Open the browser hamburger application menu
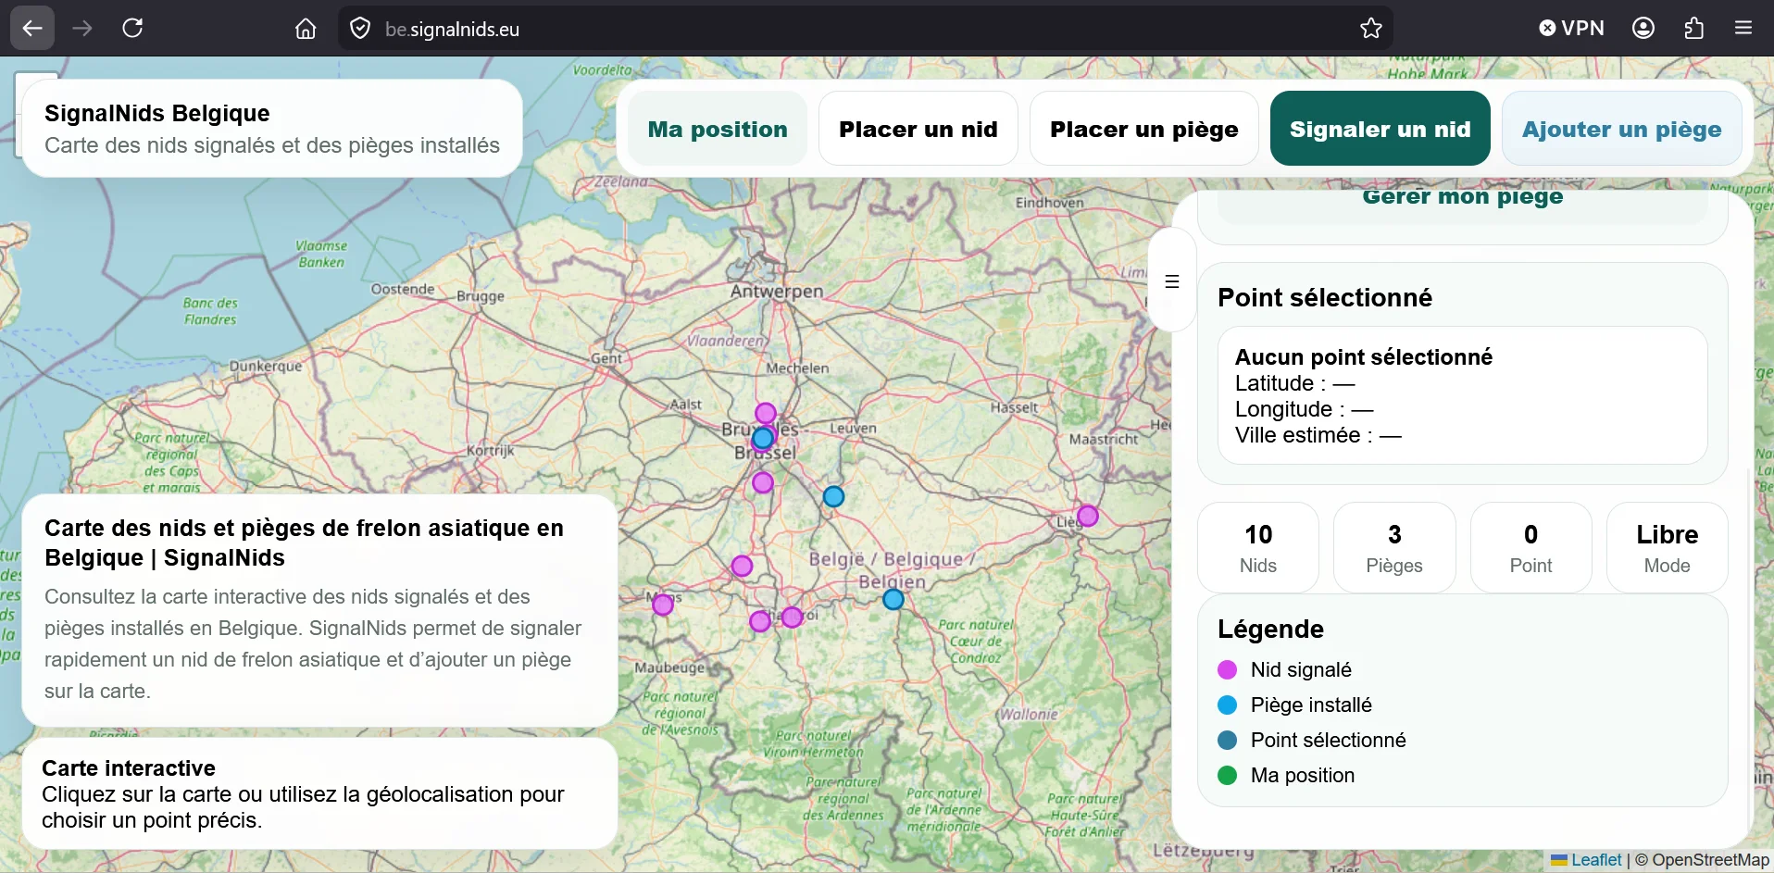The height and width of the screenshot is (873, 1774). [1743, 29]
